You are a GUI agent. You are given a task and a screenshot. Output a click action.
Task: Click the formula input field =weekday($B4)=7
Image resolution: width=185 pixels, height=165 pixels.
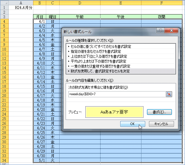click(x=117, y=94)
